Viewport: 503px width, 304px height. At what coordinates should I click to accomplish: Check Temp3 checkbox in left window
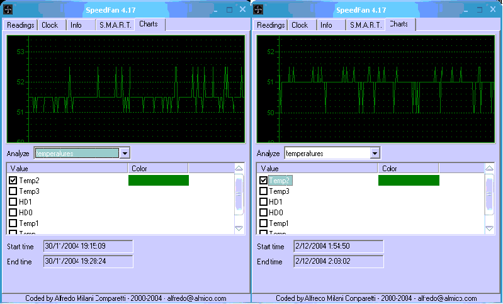pos(13,191)
